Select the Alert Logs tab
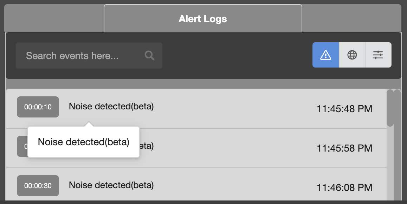The width and height of the screenshot is (407, 204). 203,19
